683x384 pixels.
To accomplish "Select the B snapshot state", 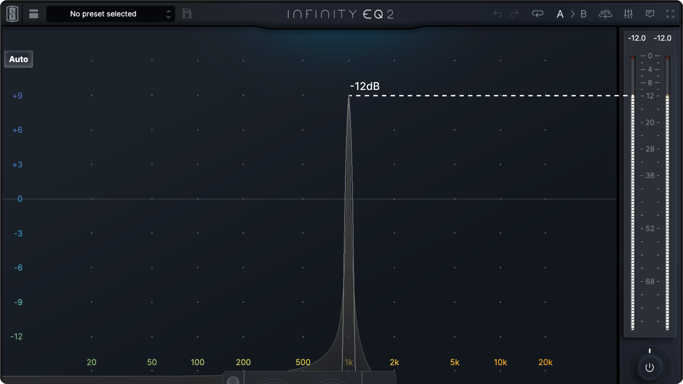I will (x=584, y=14).
